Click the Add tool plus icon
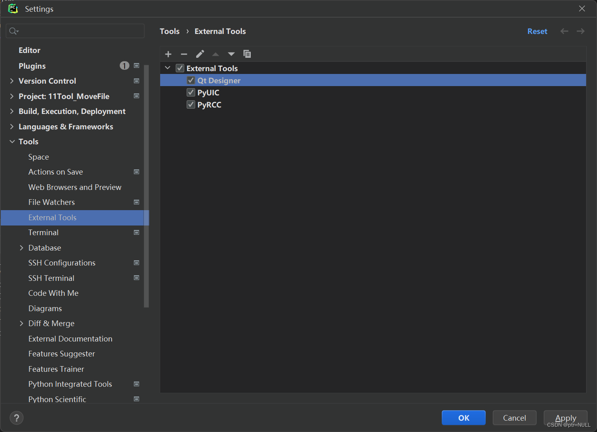The height and width of the screenshot is (432, 597). [x=168, y=54]
